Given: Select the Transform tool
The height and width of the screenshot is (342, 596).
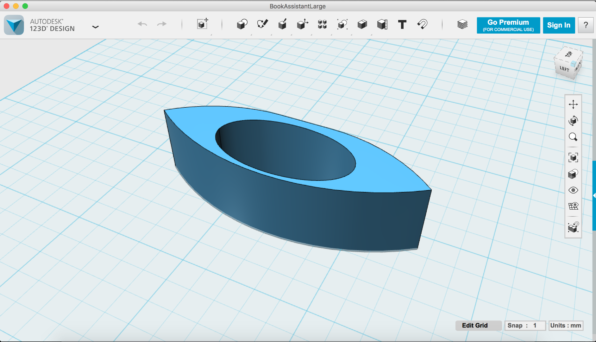Looking at the screenshot, I should [x=202, y=24].
